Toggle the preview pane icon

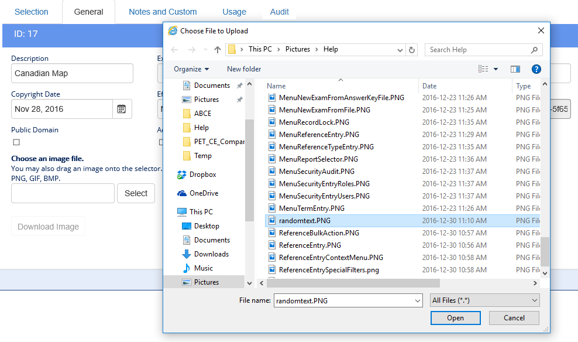pyautogui.click(x=515, y=69)
